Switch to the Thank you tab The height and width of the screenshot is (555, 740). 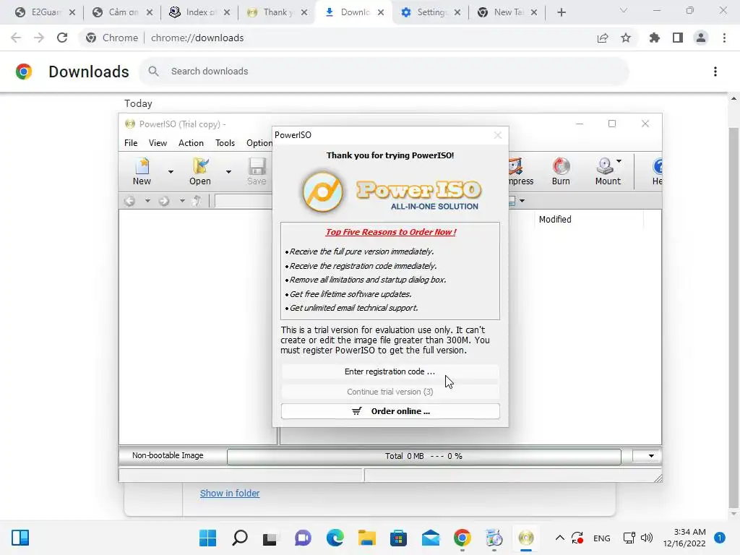277,12
